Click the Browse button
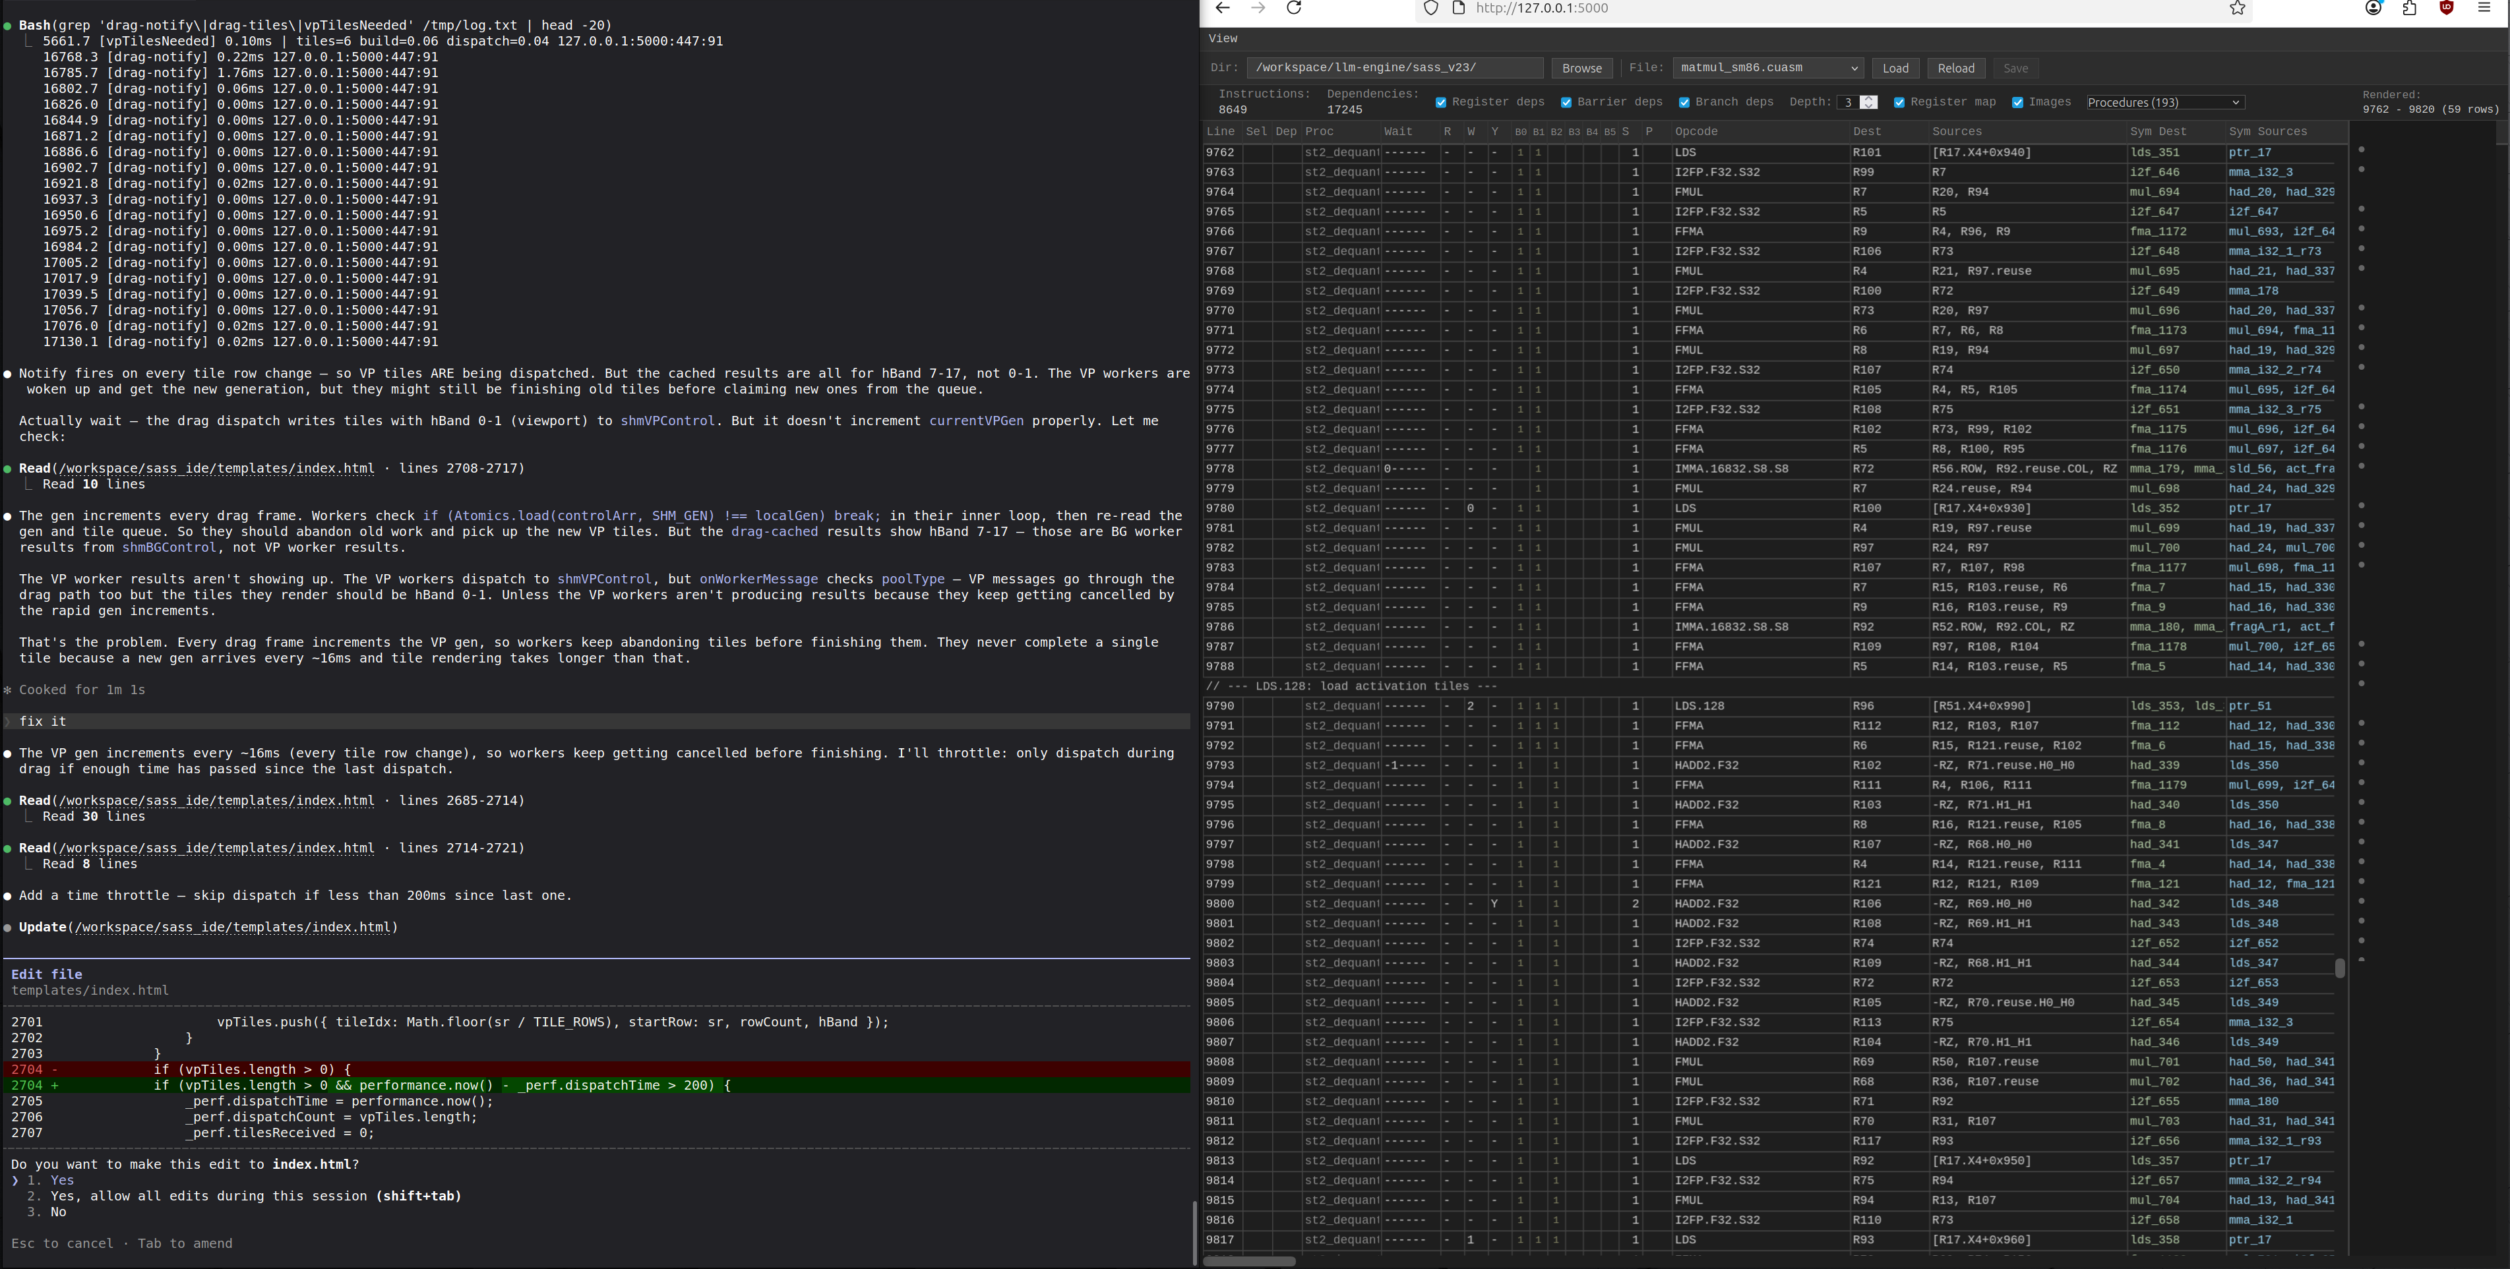This screenshot has height=1269, width=2510. pos(1581,68)
